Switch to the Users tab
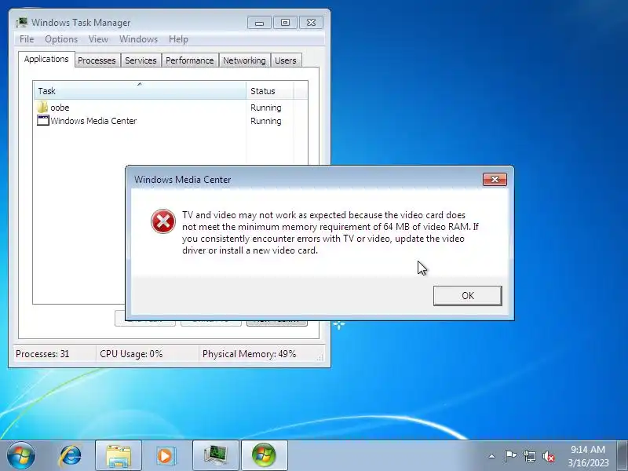Screen dimensions: 628x471 tap(286, 60)
